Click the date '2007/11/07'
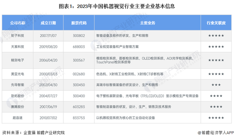 tap(48, 36)
